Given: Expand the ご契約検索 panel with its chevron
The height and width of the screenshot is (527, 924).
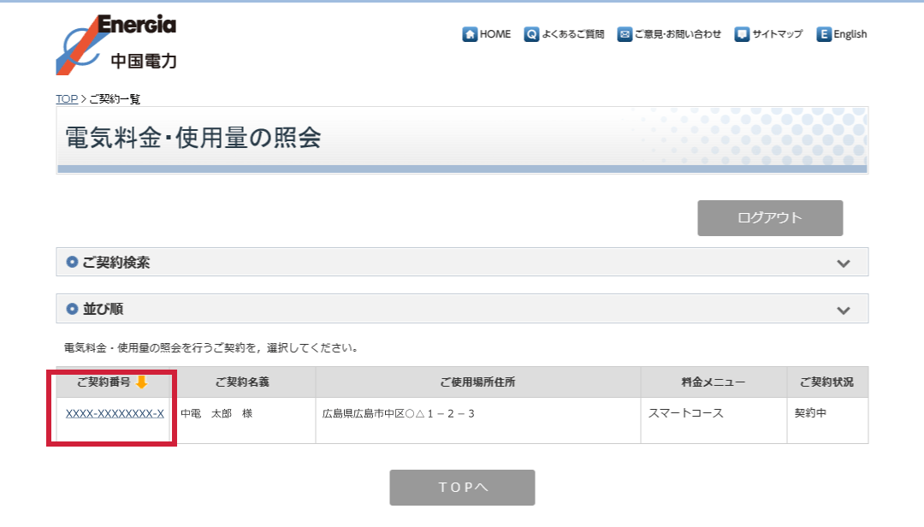Looking at the screenshot, I should click(x=844, y=263).
